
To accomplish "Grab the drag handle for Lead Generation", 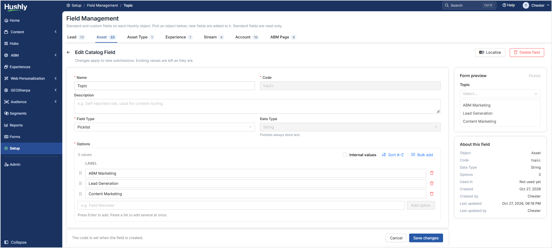I will (x=81, y=184).
